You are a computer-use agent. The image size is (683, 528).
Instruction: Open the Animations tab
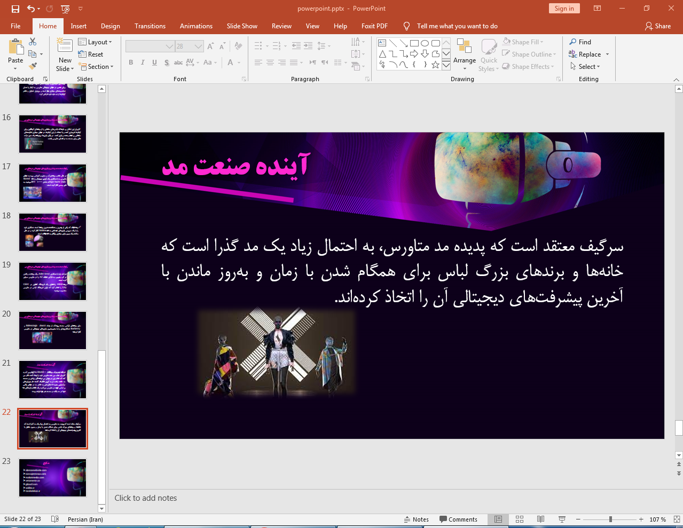click(x=196, y=26)
